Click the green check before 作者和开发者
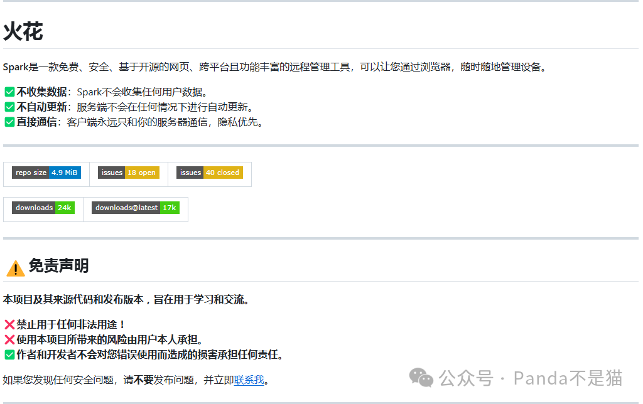The height and width of the screenshot is (404, 643). point(9,355)
